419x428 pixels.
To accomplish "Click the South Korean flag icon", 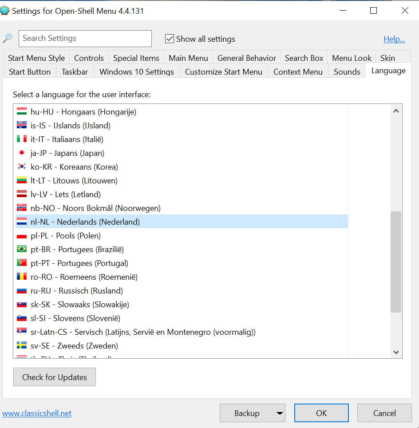I will [x=22, y=166].
